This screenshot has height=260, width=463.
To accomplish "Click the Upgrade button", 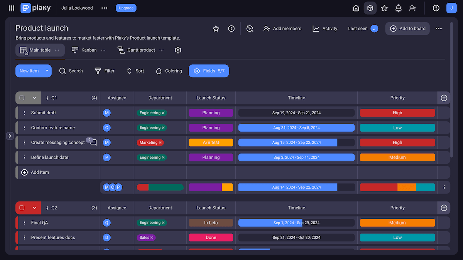I will [x=126, y=8].
